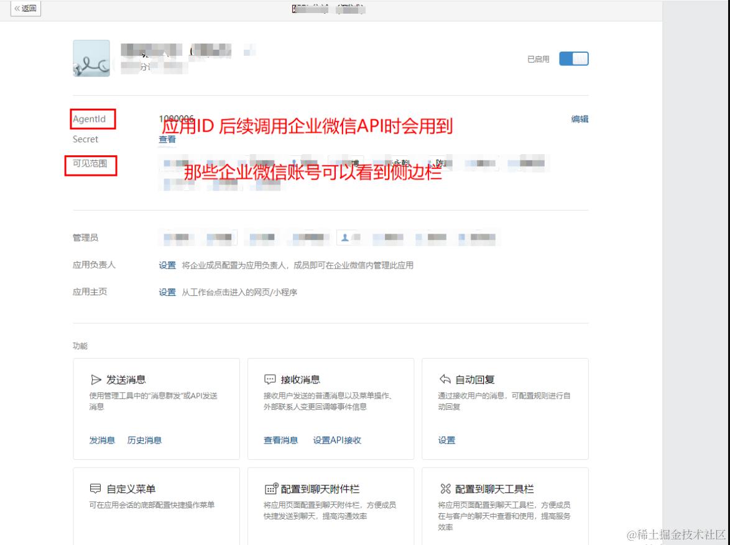Click 设置 link for 应用负责人
730x545 pixels.
[x=167, y=265]
